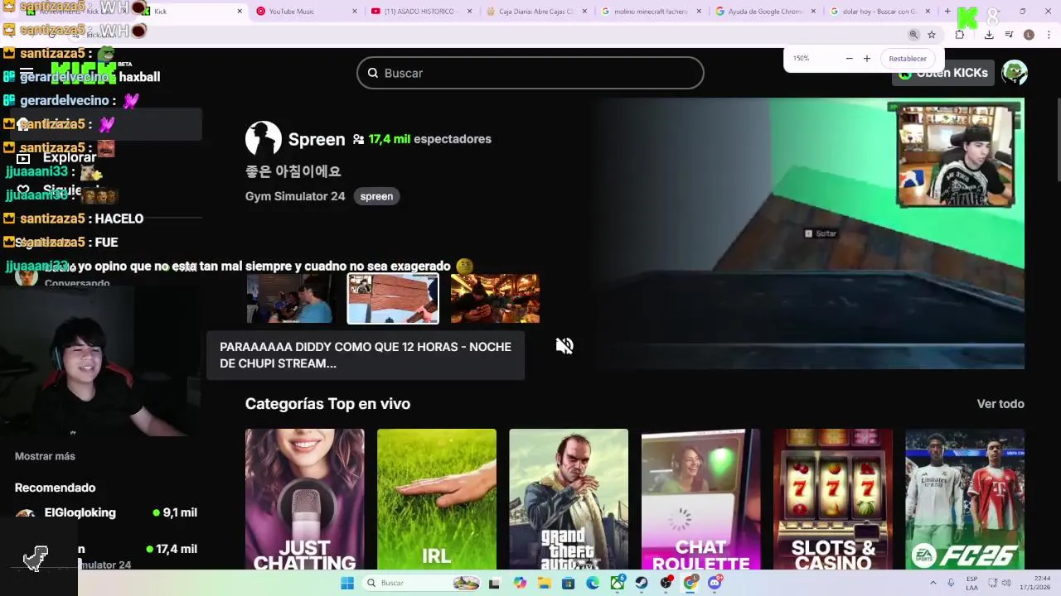Open the media controls icon in Chrome toolbar
Image resolution: width=1061 pixels, height=596 pixels.
pyautogui.click(x=1009, y=35)
